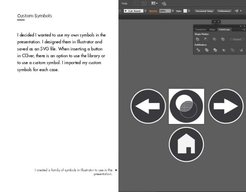Click the Opacity percentage field
This screenshot has width=246, height=192.
point(165,11)
